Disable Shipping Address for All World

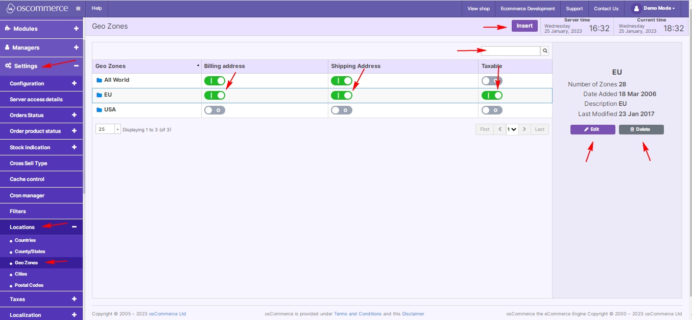[x=342, y=81]
